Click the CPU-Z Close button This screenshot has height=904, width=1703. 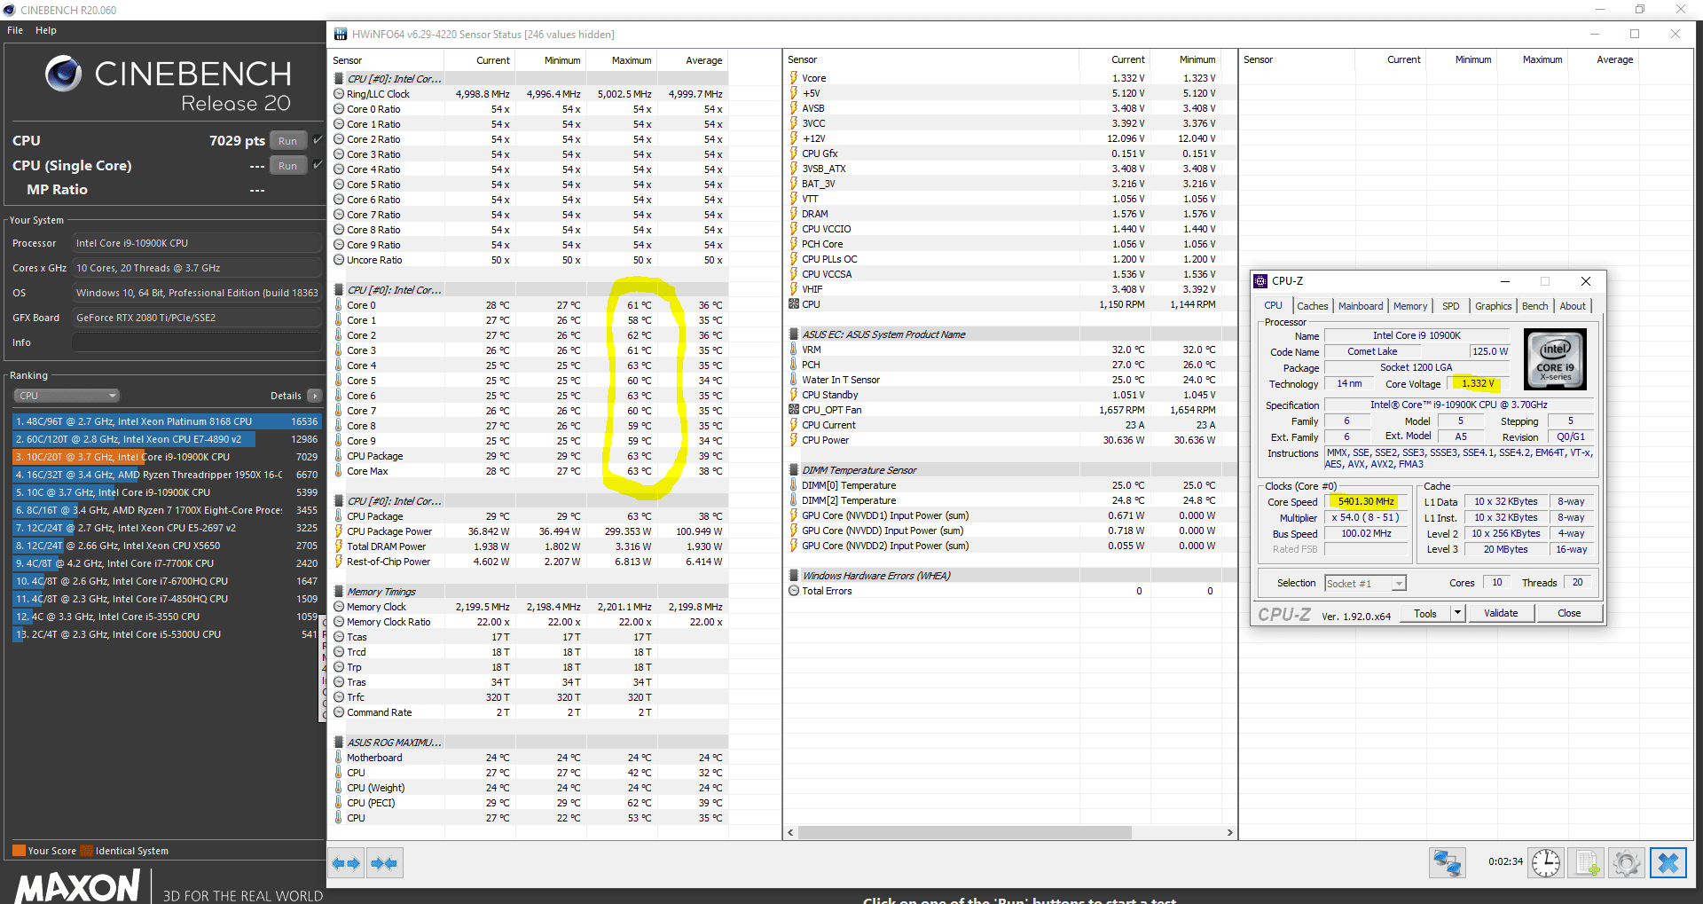click(1569, 613)
